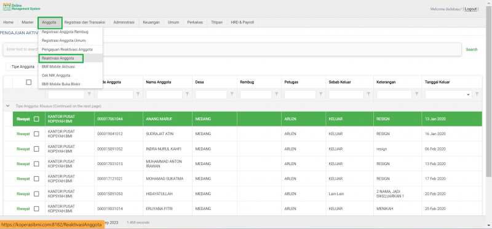Screen dimensions: 492x229
Task: Open Riwayat for SUDRAJAT ATIN
Action: pyautogui.click(x=23, y=134)
